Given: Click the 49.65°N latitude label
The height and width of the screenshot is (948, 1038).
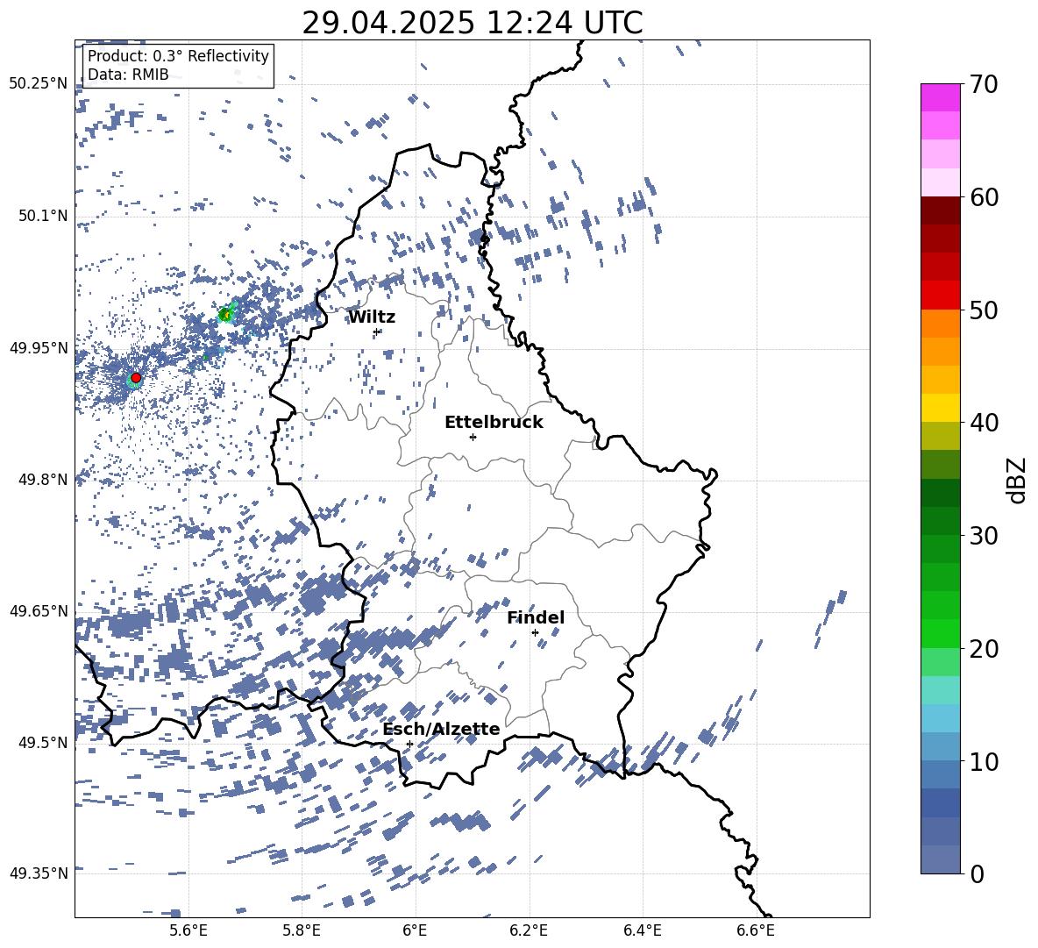Looking at the screenshot, I should coord(39,610).
